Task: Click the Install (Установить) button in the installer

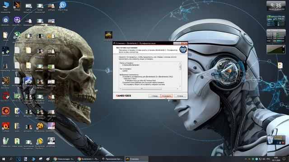Action: point(167,96)
